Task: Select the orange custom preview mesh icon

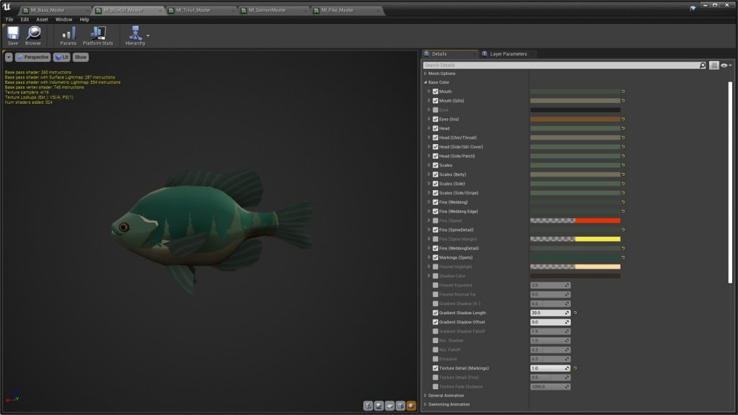Action: coord(412,406)
